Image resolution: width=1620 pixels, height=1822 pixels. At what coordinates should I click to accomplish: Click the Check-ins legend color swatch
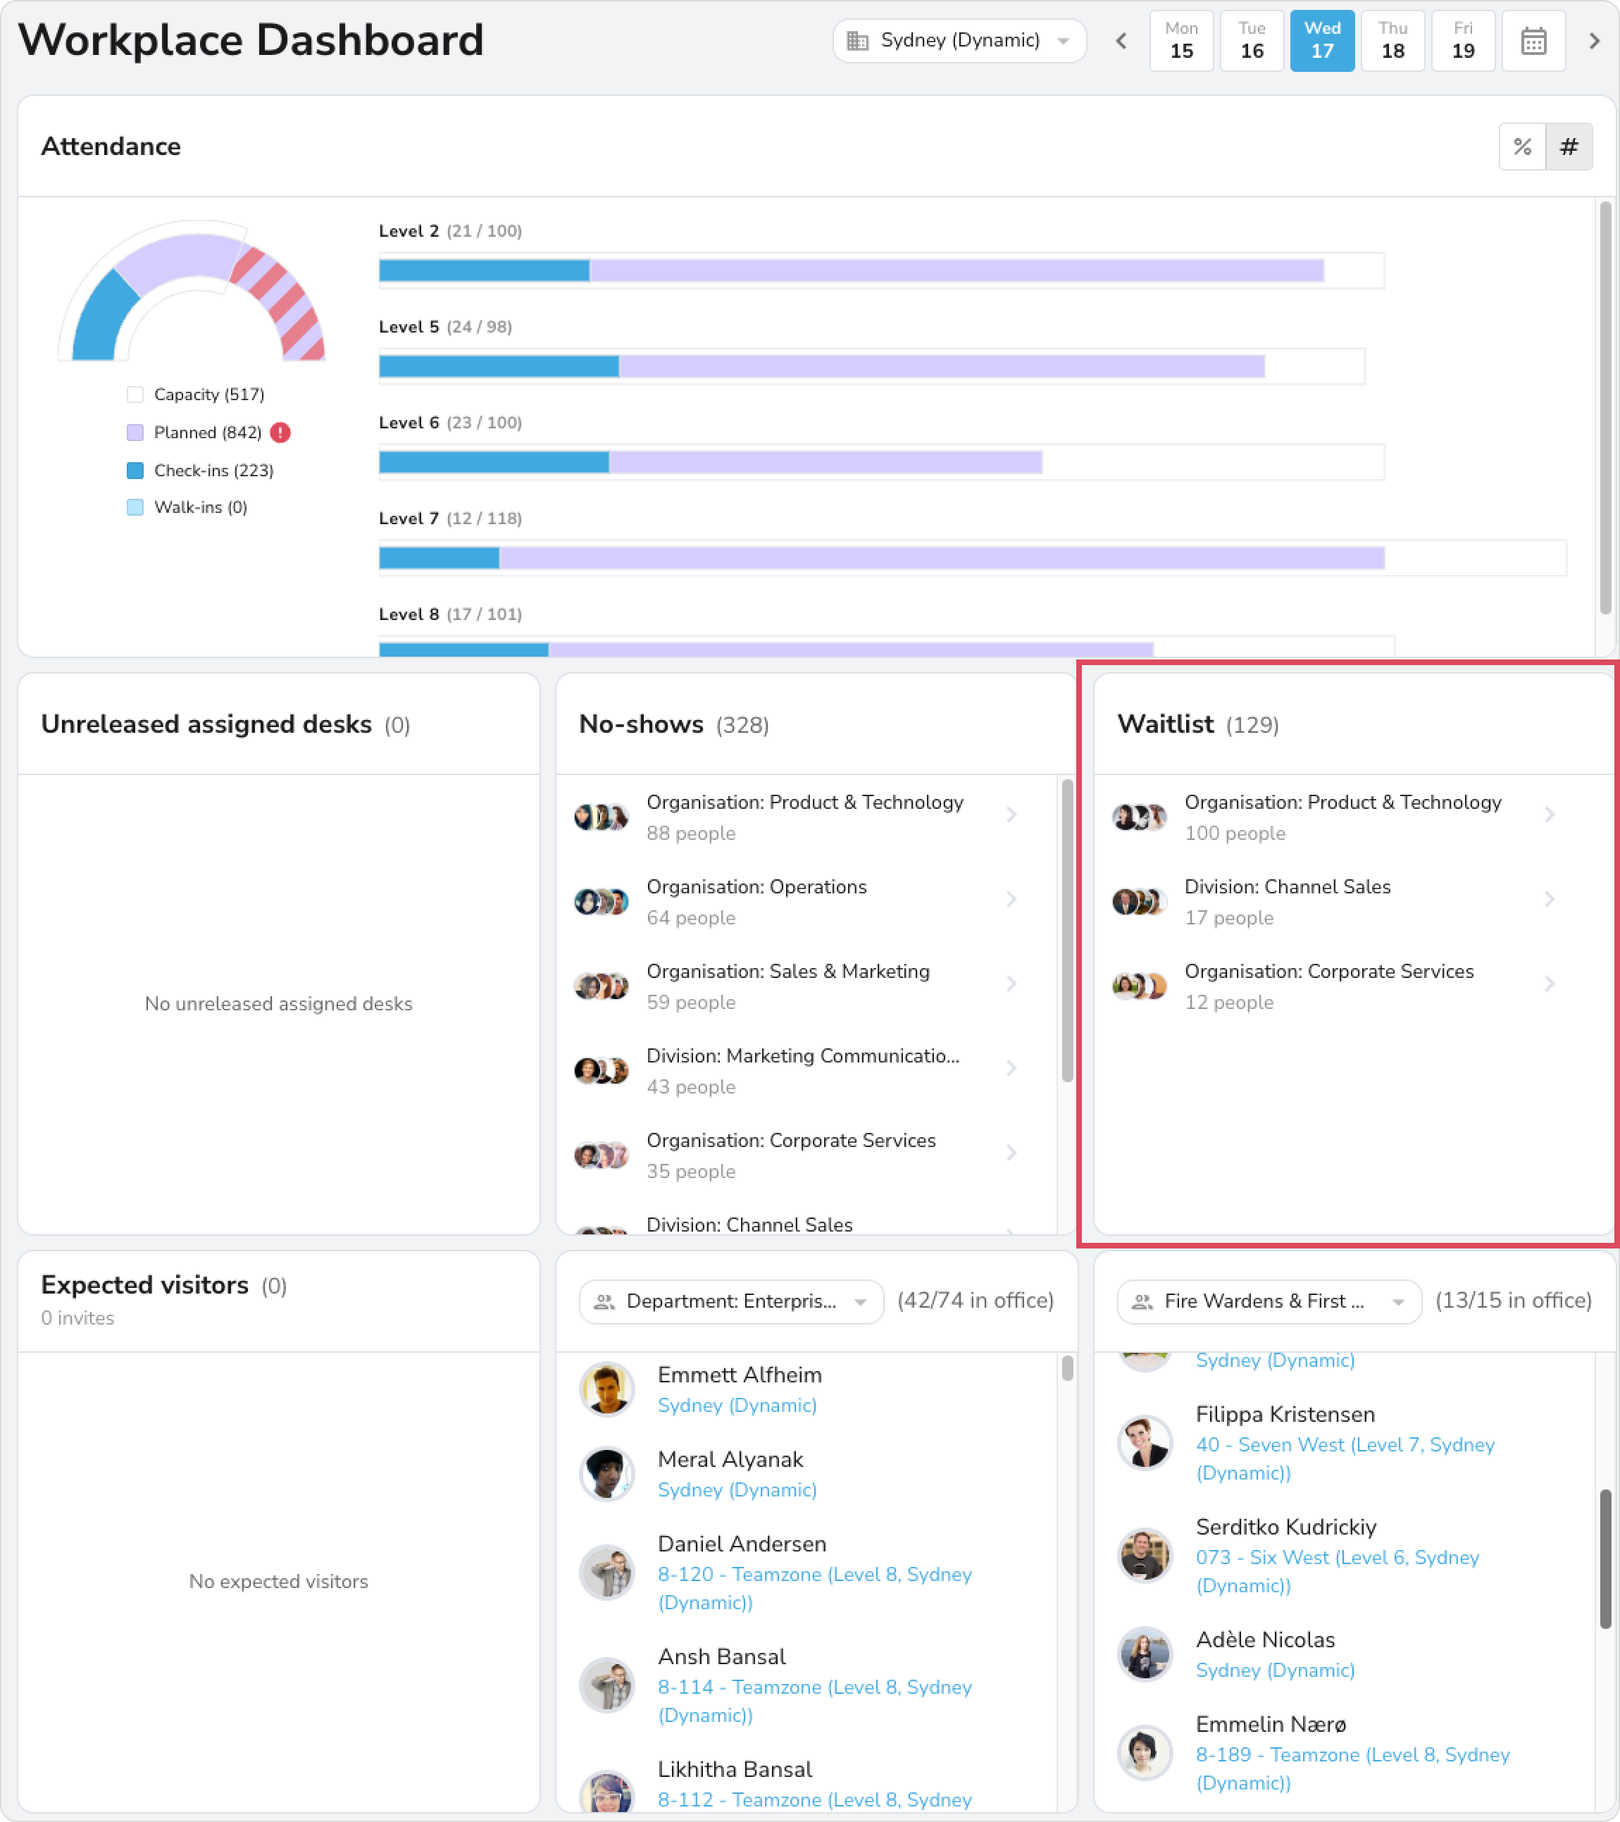pos(135,470)
